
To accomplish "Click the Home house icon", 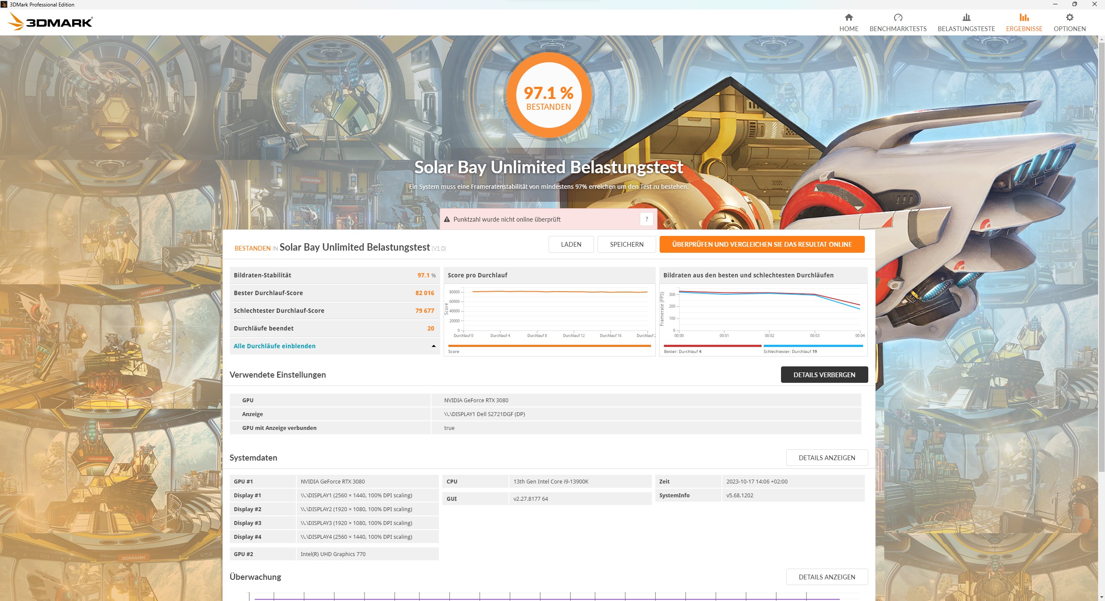I will pyautogui.click(x=848, y=18).
